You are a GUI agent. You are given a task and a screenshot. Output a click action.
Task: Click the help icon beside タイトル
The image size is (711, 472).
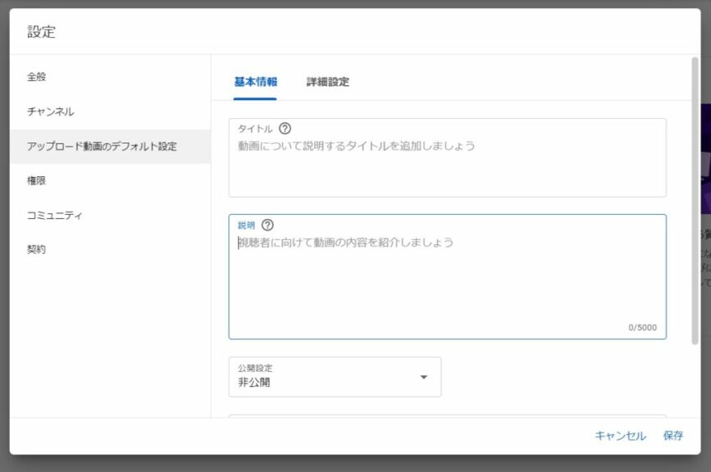point(285,129)
